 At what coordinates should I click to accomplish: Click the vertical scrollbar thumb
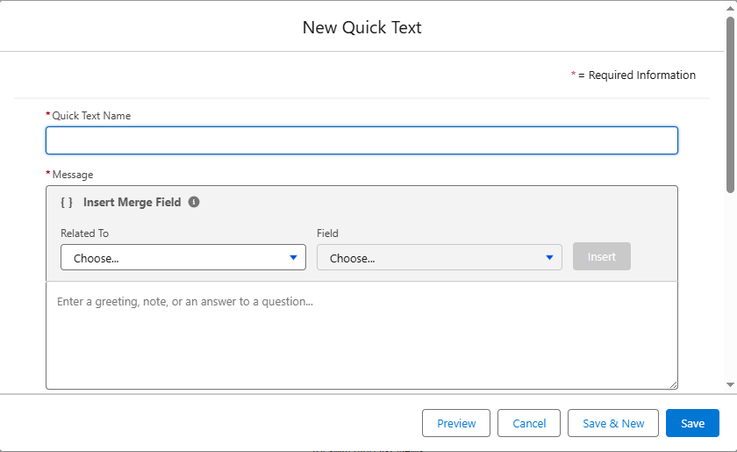coord(730,105)
